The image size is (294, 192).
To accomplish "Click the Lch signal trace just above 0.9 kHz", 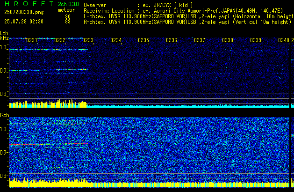I will coord(48,70).
